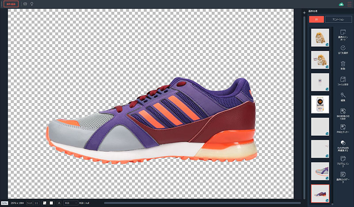Toggle the checkerboard transparent background swatch
This screenshot has height=207, width=354.
(45, 203)
